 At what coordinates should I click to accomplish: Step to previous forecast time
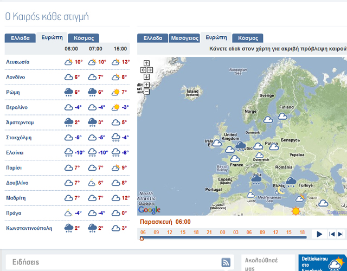click(x=331, y=234)
